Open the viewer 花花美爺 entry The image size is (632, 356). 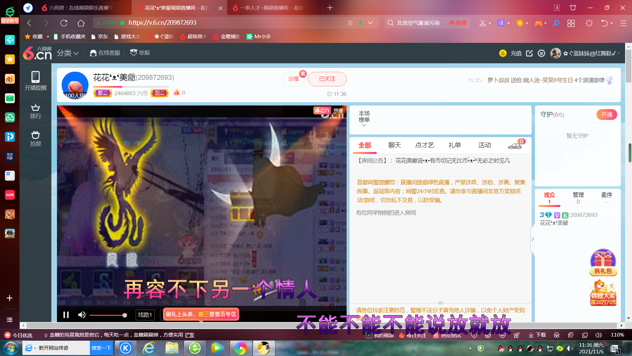pyautogui.click(x=578, y=219)
